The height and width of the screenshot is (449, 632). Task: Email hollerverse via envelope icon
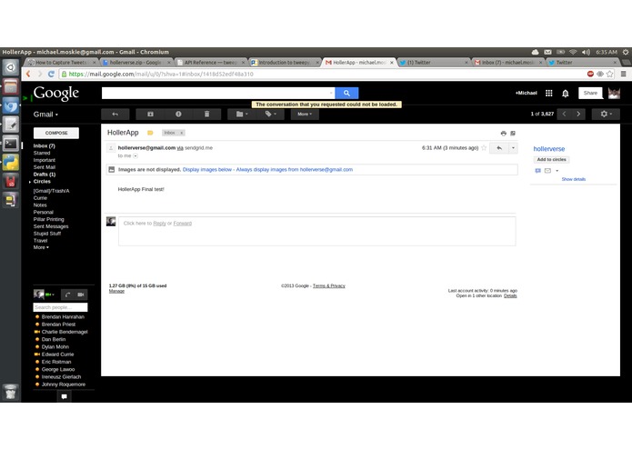547,171
